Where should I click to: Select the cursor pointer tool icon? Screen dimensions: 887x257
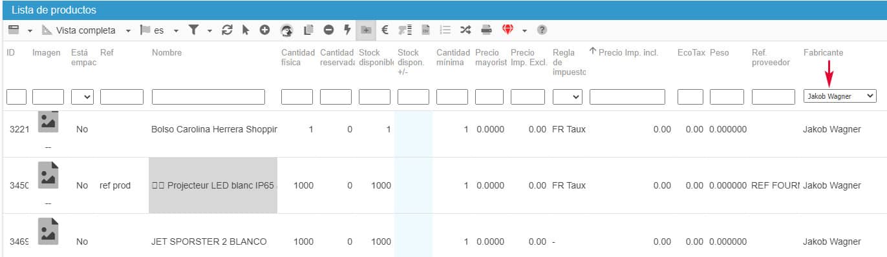coord(246,30)
